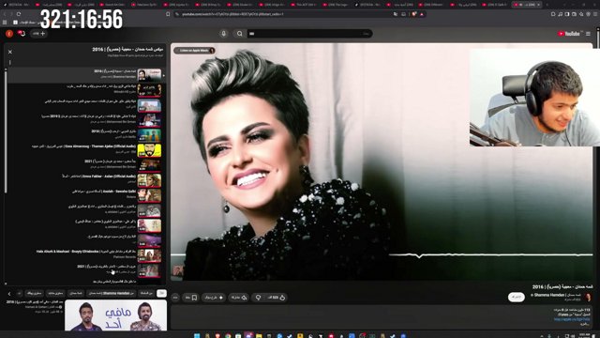Select the highlighted white filter chip
This screenshot has height=338, width=600.
162,293
